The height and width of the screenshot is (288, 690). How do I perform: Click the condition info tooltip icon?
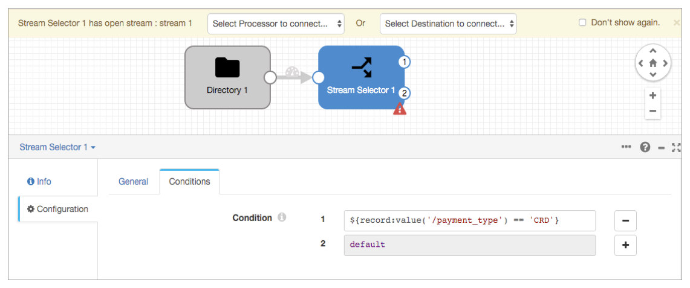pyautogui.click(x=282, y=218)
